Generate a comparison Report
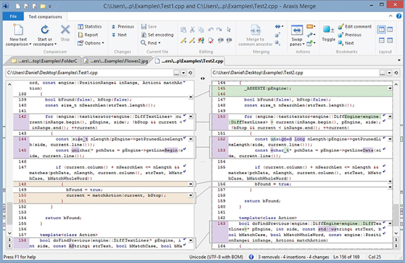This screenshot has width=405, height=263. [88, 35]
